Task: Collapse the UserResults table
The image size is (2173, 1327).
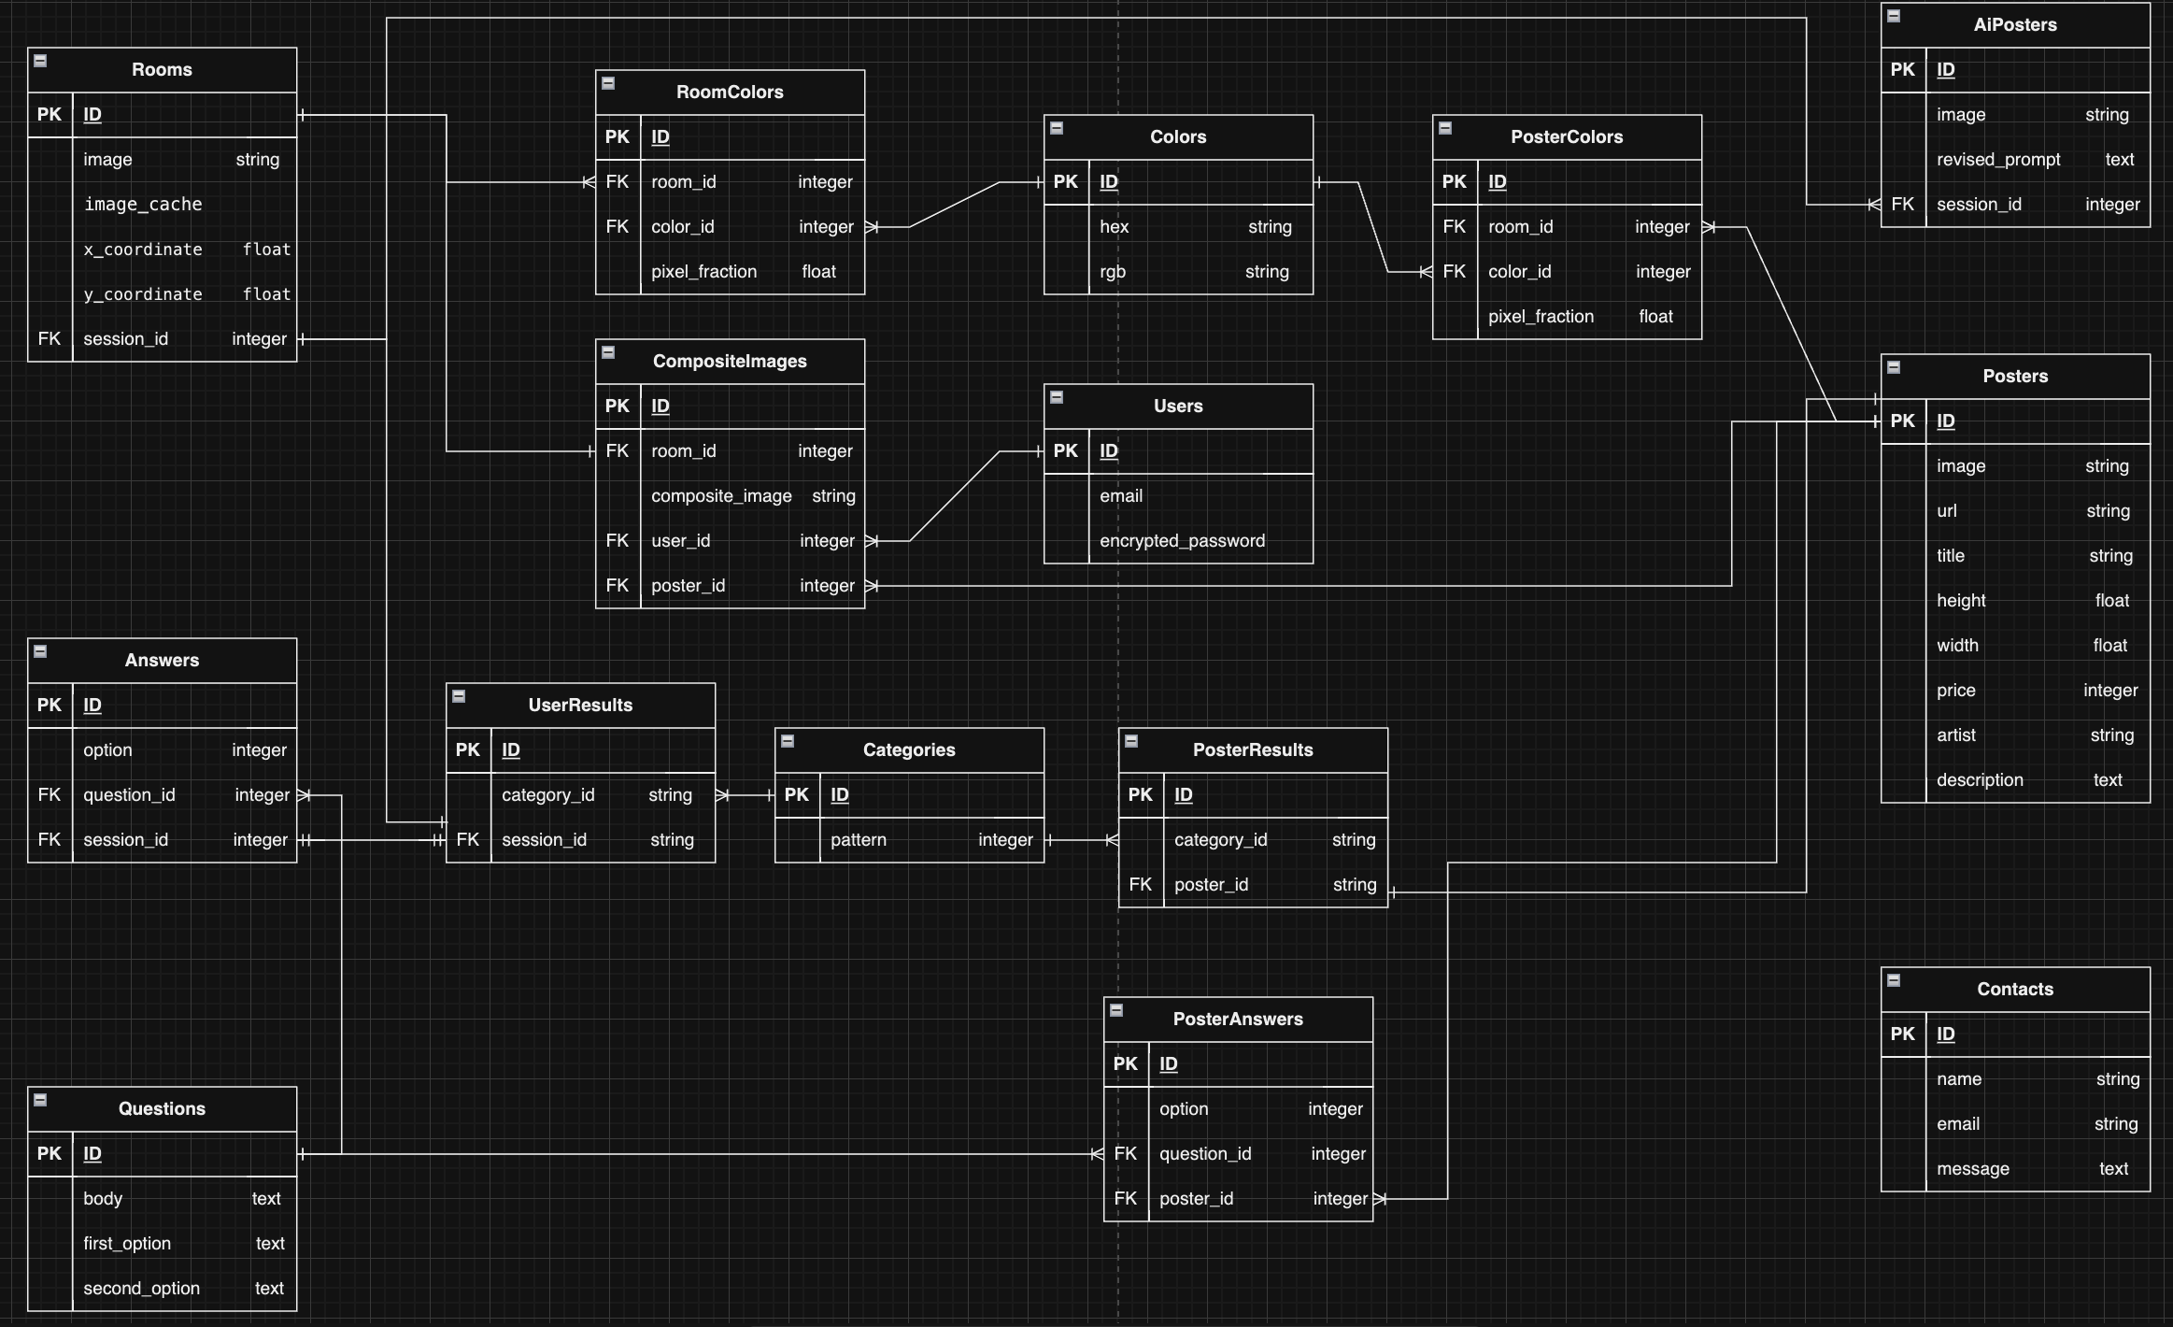Action: 459,696
